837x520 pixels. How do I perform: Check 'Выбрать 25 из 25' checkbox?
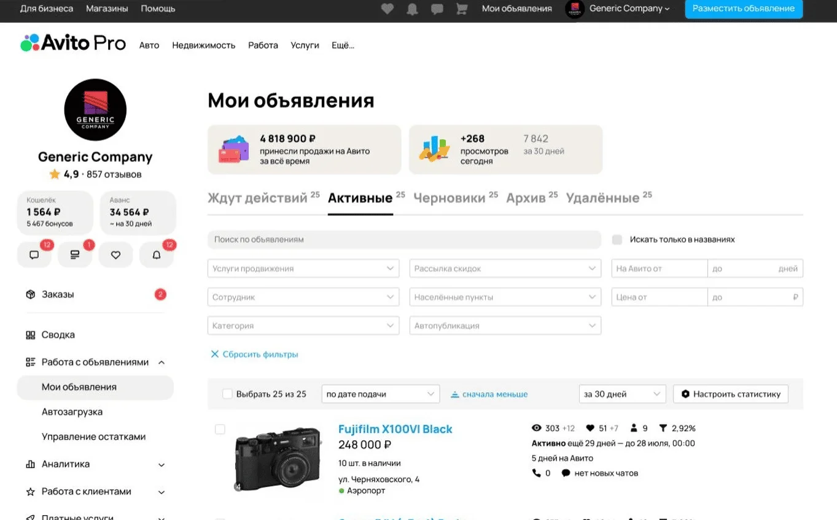coord(227,394)
